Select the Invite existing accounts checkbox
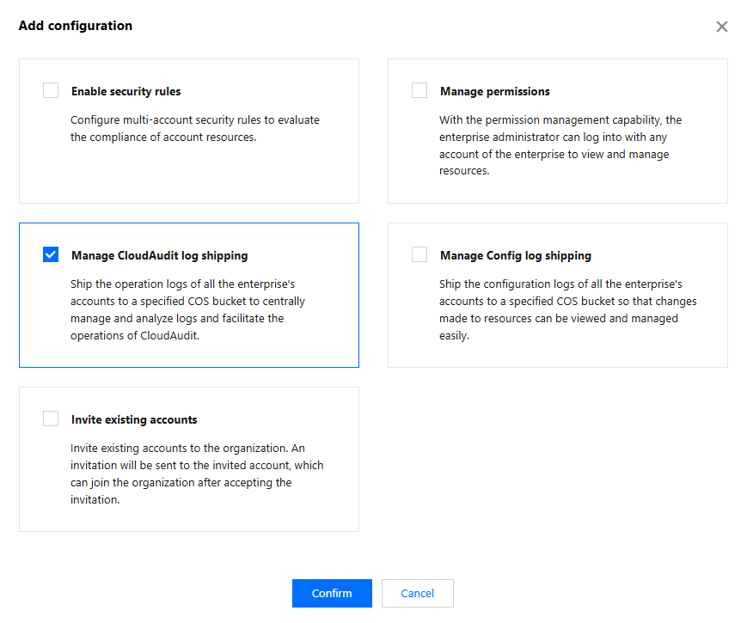 click(51, 418)
